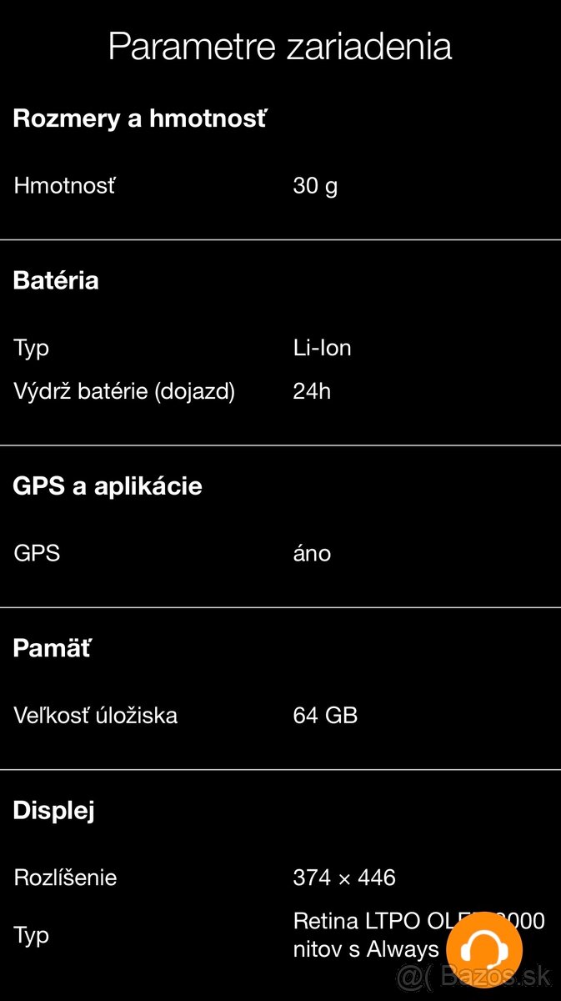Select the "374 × 446" resolution value

[344, 878]
